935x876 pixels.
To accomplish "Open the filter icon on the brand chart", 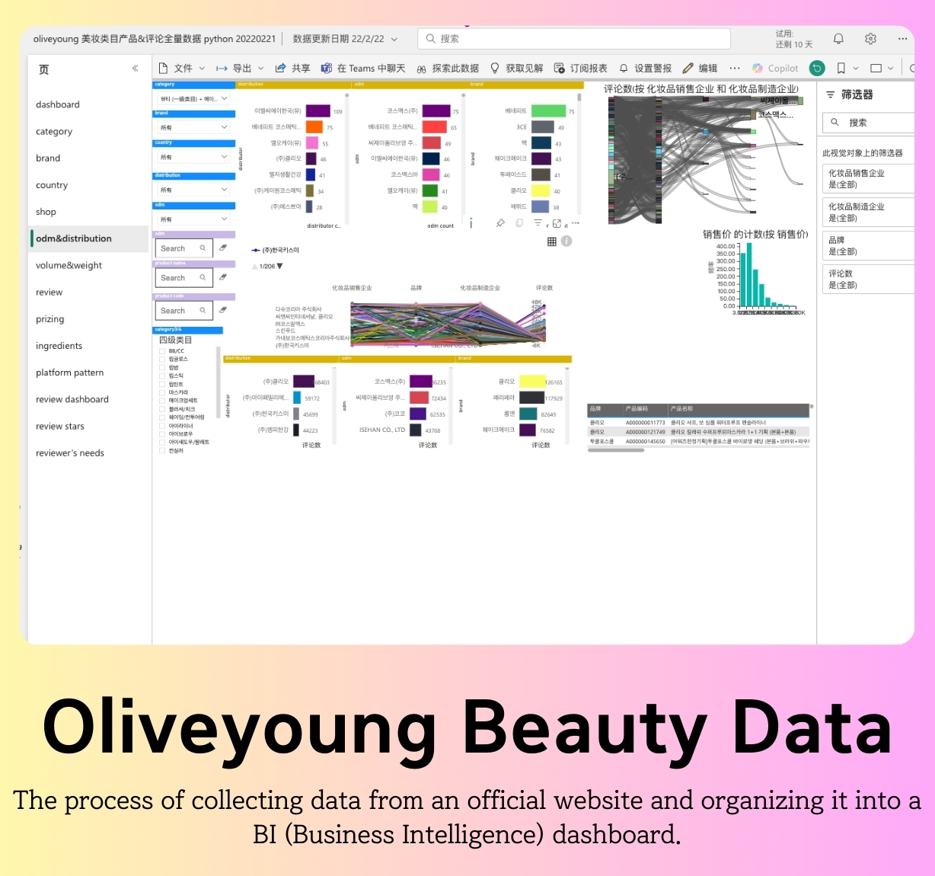I will pos(538,223).
